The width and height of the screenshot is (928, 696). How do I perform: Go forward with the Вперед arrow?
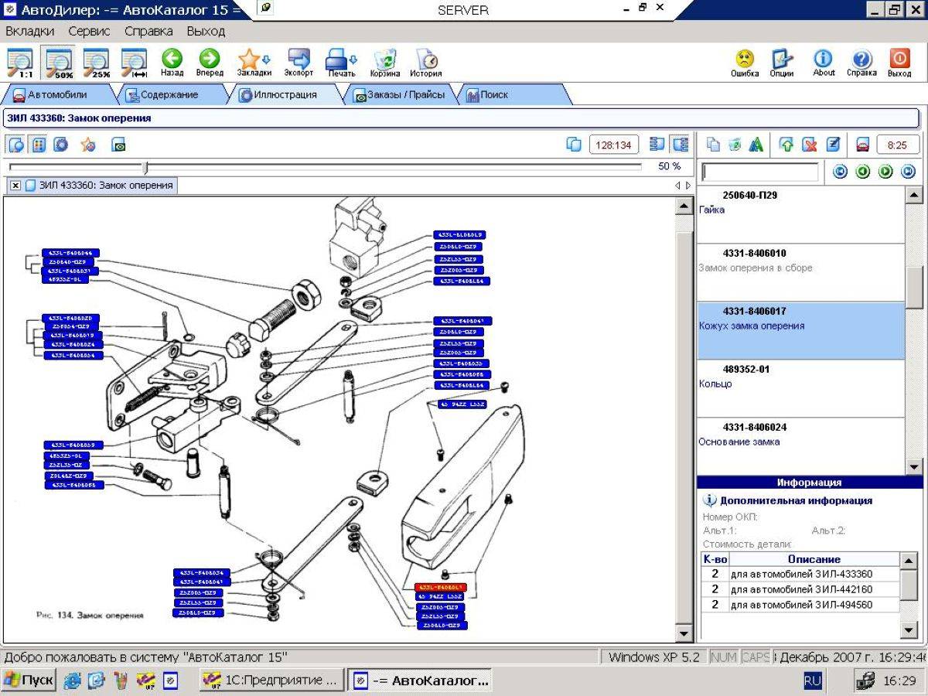pyautogui.click(x=210, y=63)
